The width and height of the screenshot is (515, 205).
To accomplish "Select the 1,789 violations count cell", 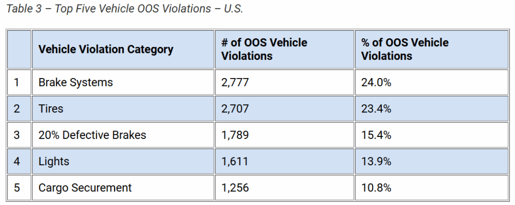I will tap(235, 135).
